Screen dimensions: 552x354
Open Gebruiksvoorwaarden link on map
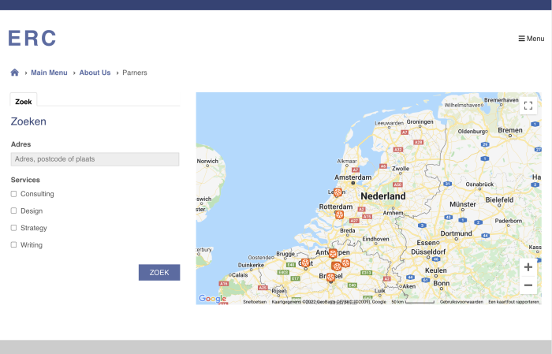click(x=461, y=302)
